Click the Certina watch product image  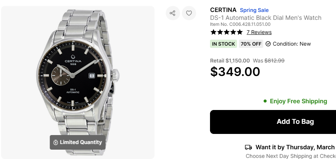(x=78, y=75)
